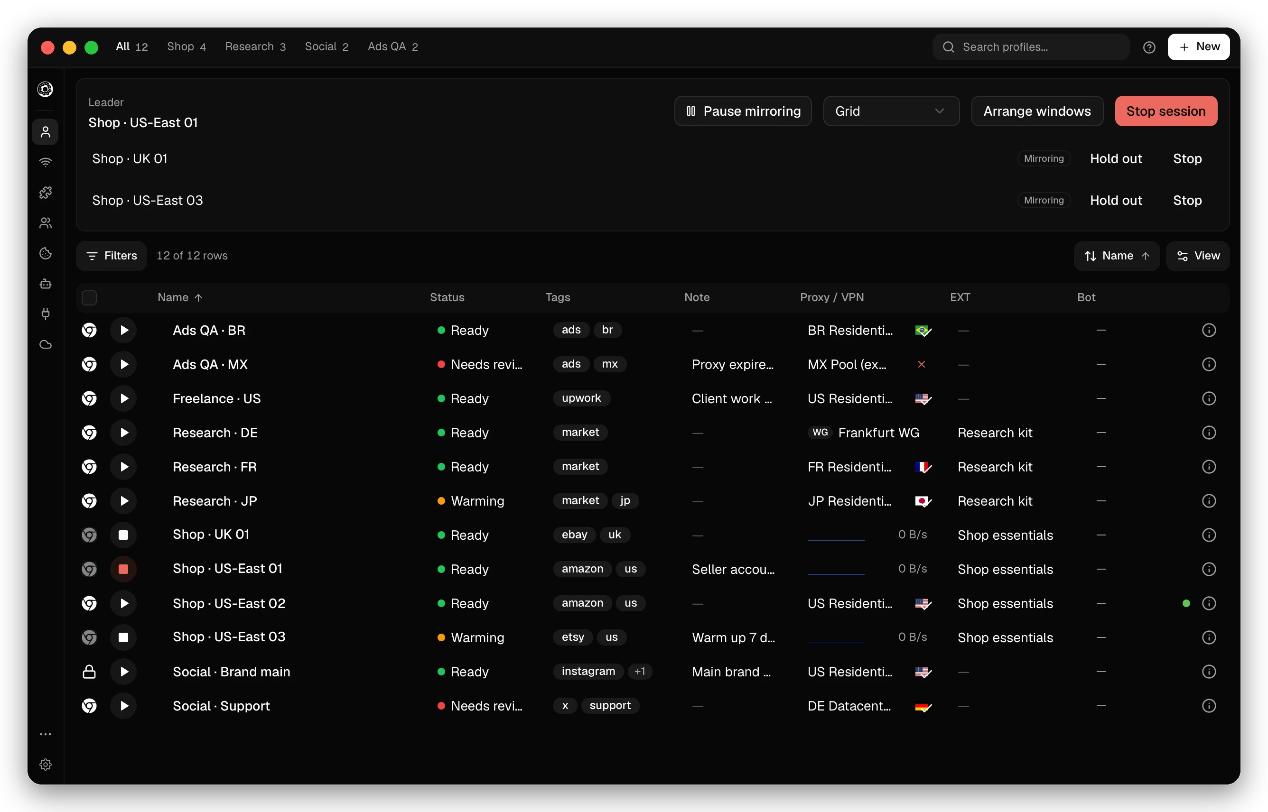Click the three-dots more icon in sidebar
This screenshot has width=1268, height=812.
(x=46, y=734)
